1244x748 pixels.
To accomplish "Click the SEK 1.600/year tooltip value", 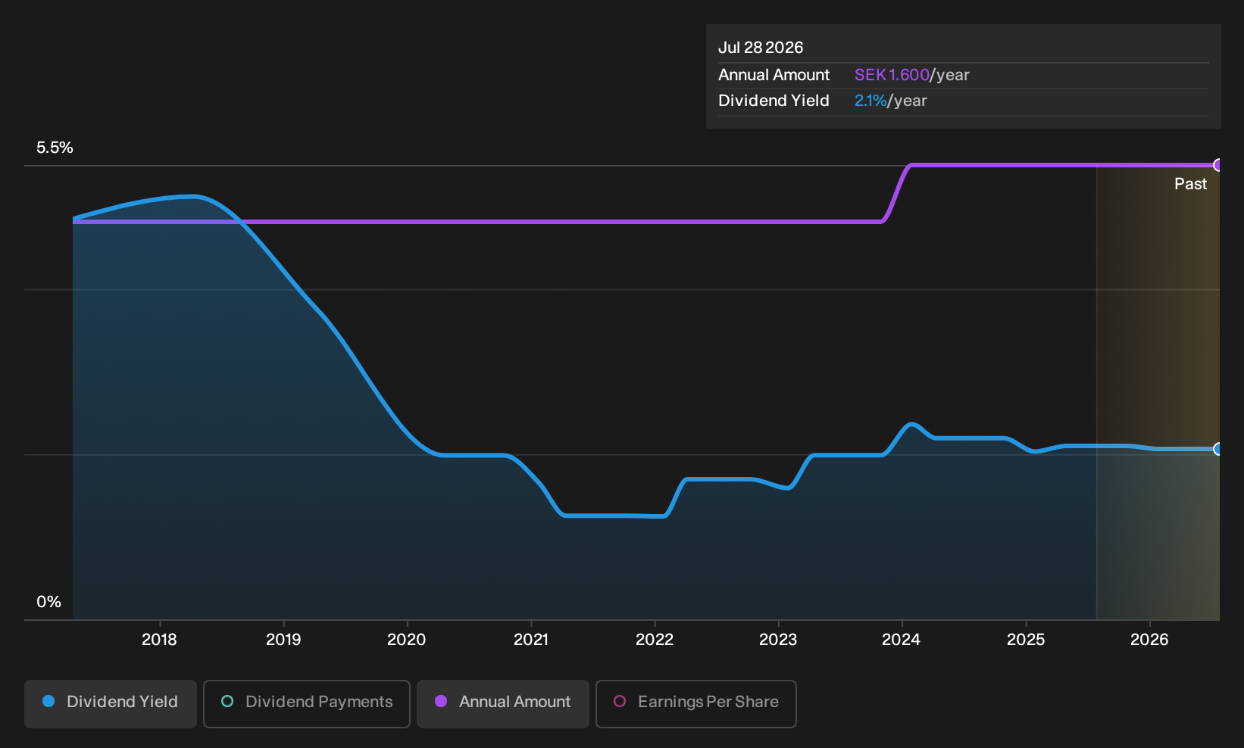I will [x=912, y=75].
